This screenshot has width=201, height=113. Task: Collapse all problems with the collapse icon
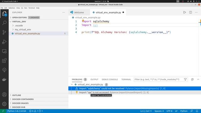(192, 79)
